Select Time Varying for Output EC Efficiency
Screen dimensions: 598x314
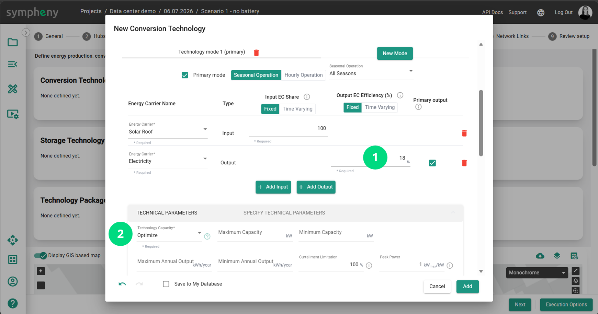pos(380,107)
